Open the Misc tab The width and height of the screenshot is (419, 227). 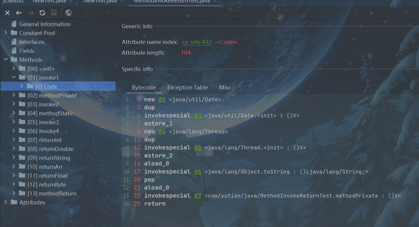point(225,88)
